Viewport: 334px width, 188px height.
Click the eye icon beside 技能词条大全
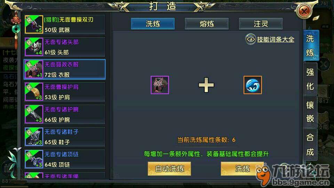[250, 39]
